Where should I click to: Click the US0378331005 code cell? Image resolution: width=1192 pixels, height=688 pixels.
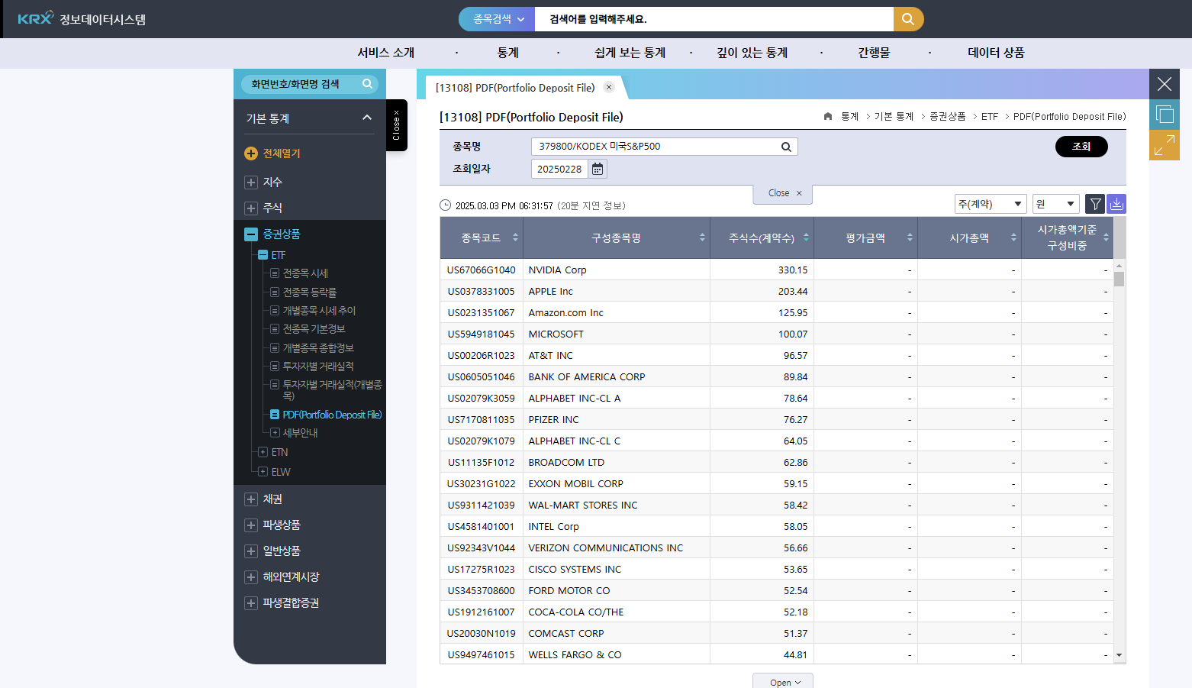482,291
